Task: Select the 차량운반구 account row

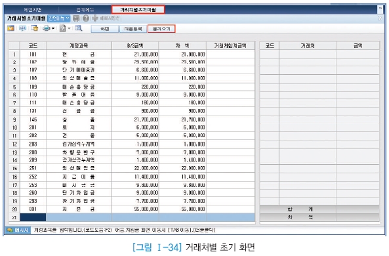Action: pyautogui.click(x=132, y=152)
